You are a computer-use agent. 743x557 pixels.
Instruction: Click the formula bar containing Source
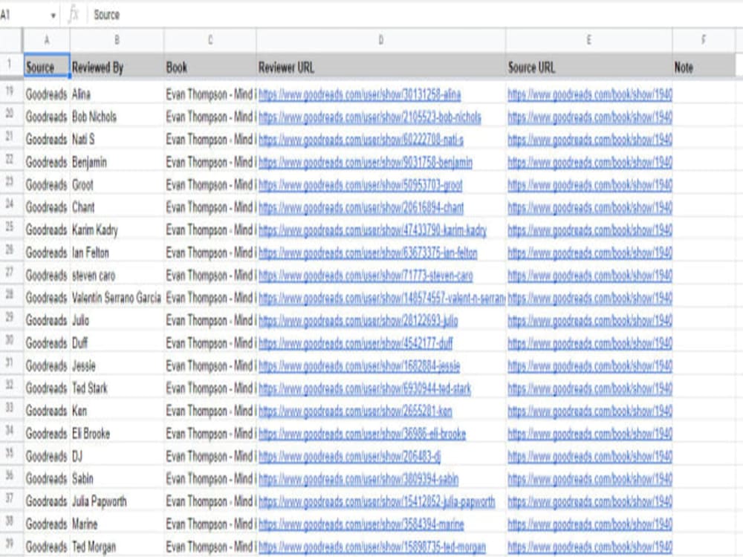coord(415,15)
